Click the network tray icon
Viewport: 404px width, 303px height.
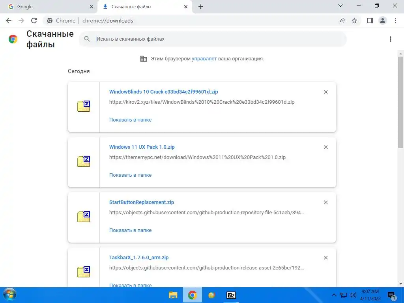coord(344,295)
